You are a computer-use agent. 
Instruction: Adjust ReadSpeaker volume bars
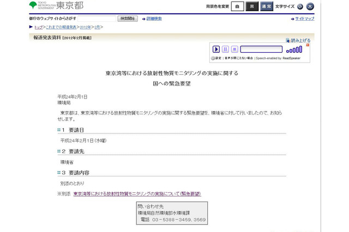coord(294,50)
